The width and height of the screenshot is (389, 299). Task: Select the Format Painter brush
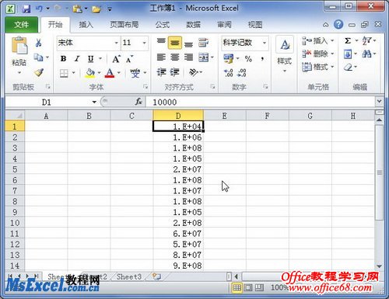click(x=39, y=72)
